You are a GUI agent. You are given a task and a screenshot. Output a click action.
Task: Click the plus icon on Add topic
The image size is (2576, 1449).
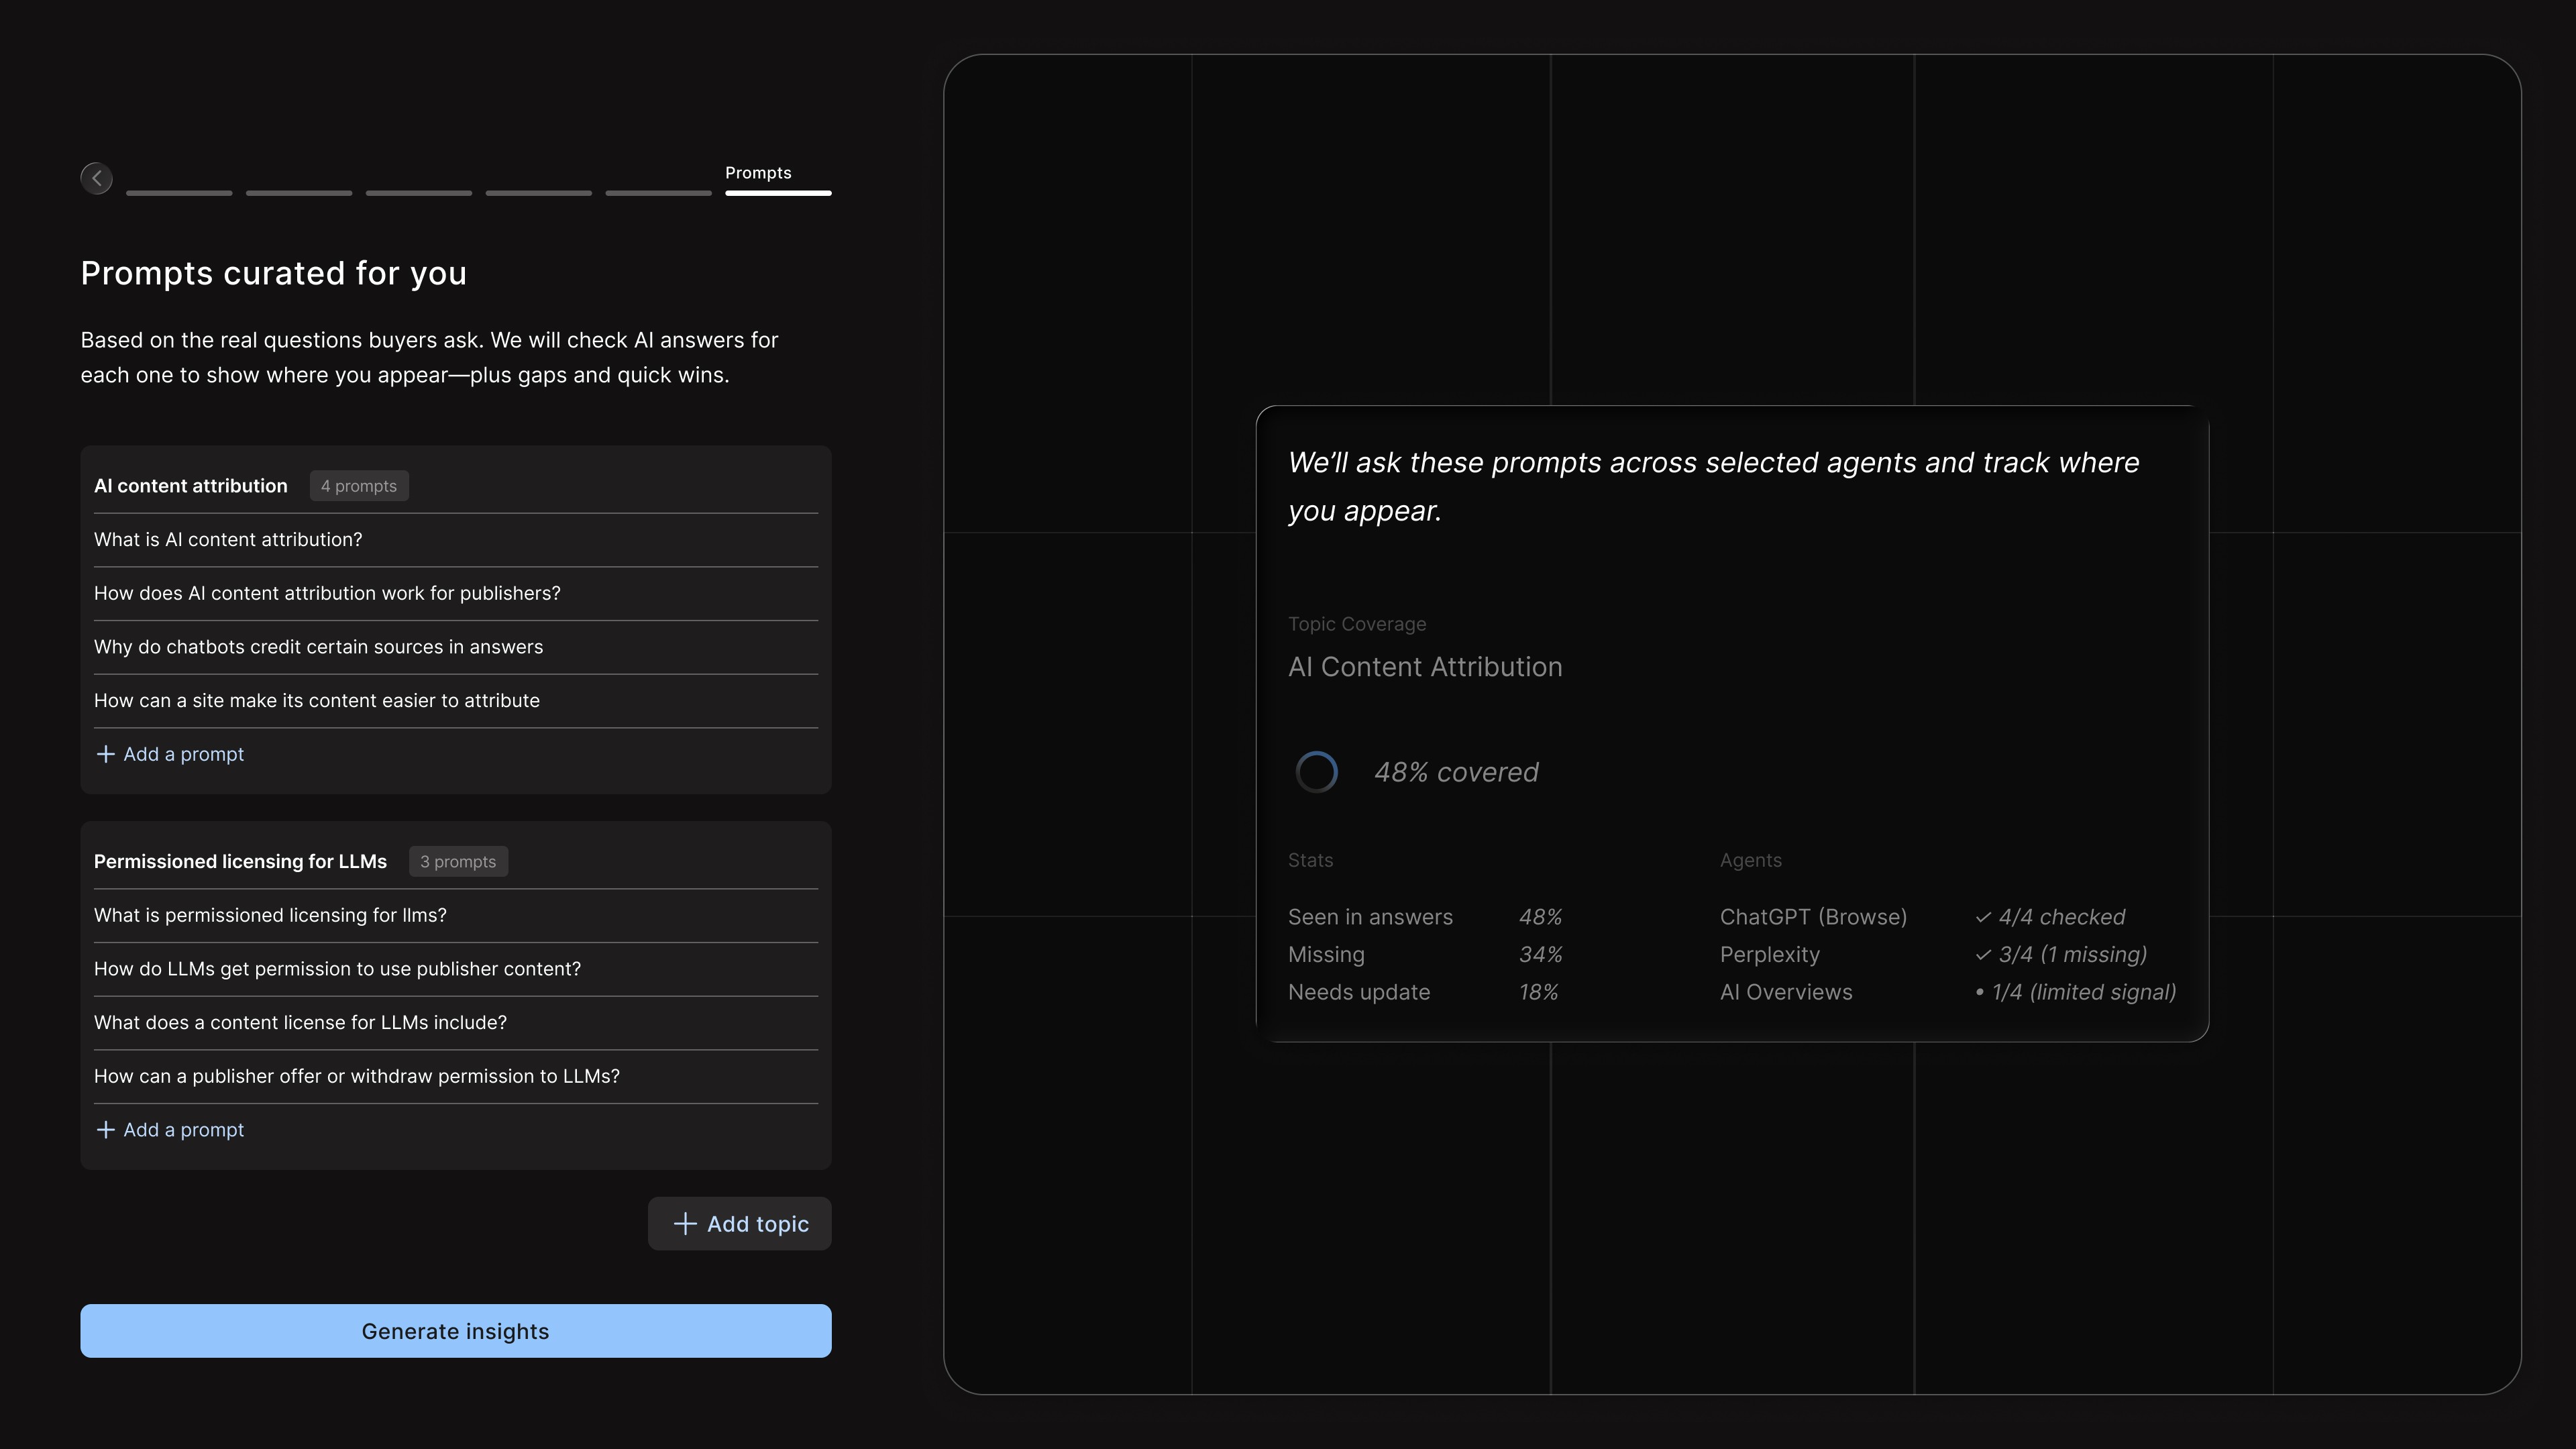[685, 1224]
